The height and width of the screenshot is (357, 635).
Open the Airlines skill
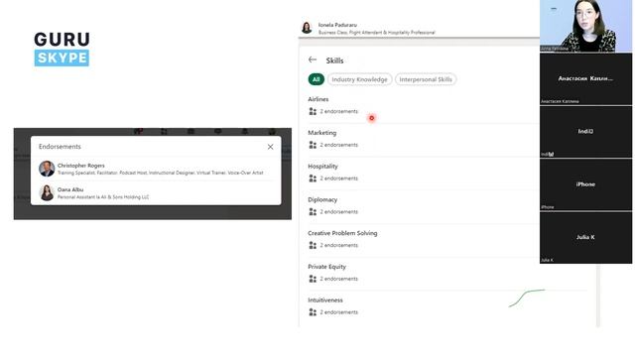click(x=318, y=99)
